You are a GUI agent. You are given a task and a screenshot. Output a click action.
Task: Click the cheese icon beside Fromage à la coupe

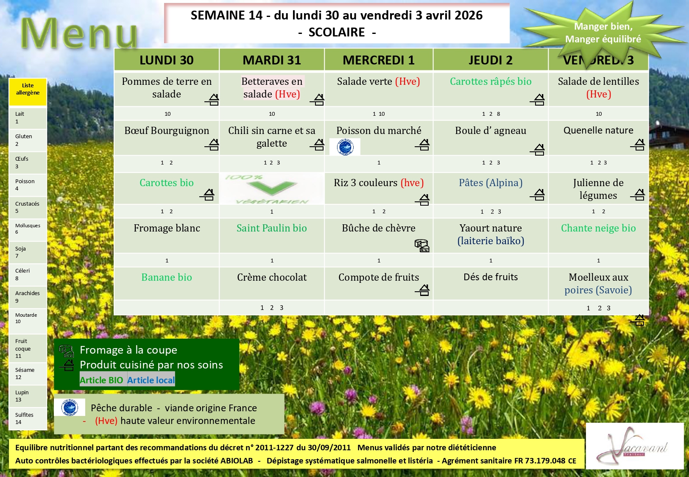coord(66,351)
